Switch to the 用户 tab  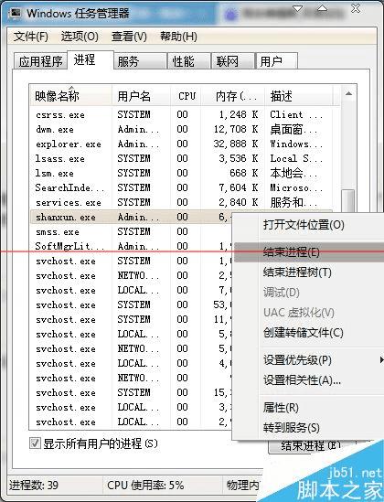[x=276, y=61]
